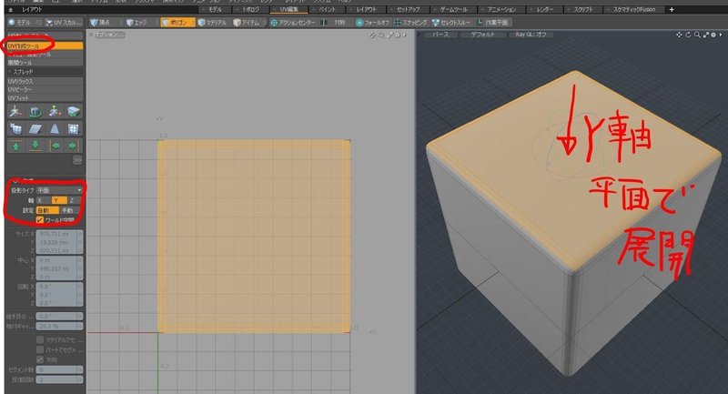728x394 pixels.
Task: Toggle the Ray GL: オフ button
Action: (531, 35)
